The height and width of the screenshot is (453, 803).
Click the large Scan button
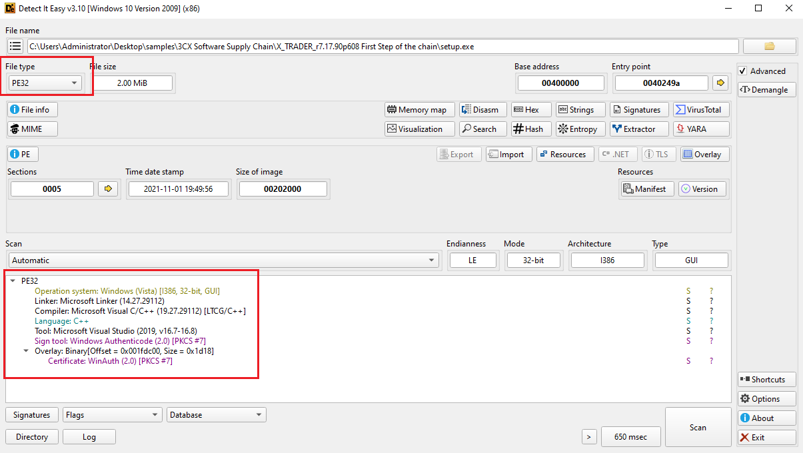pyautogui.click(x=698, y=427)
